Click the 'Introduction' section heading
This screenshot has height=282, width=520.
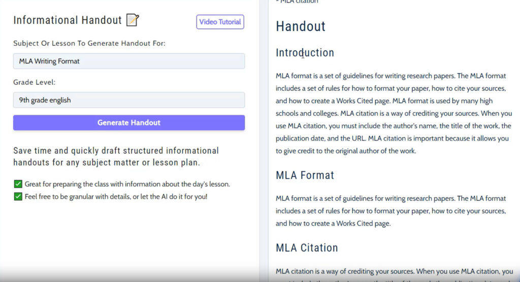coord(305,53)
